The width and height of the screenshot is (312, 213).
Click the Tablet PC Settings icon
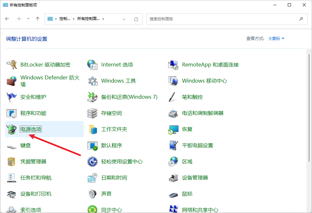tap(173, 146)
